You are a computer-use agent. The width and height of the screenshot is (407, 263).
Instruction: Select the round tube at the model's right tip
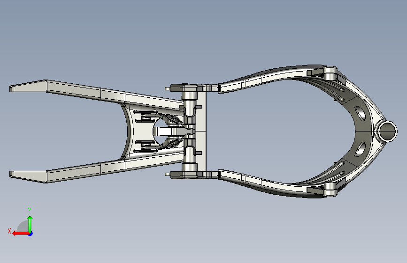(387, 131)
